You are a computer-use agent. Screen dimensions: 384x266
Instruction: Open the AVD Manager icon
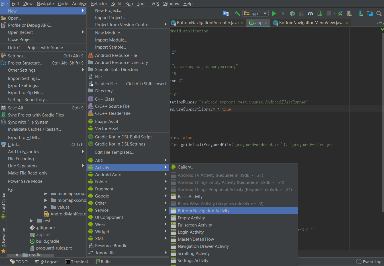349,13
